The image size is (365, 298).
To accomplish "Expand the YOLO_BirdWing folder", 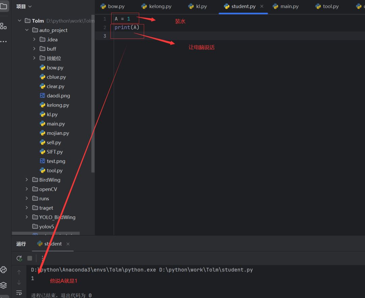I will pyautogui.click(x=27, y=217).
